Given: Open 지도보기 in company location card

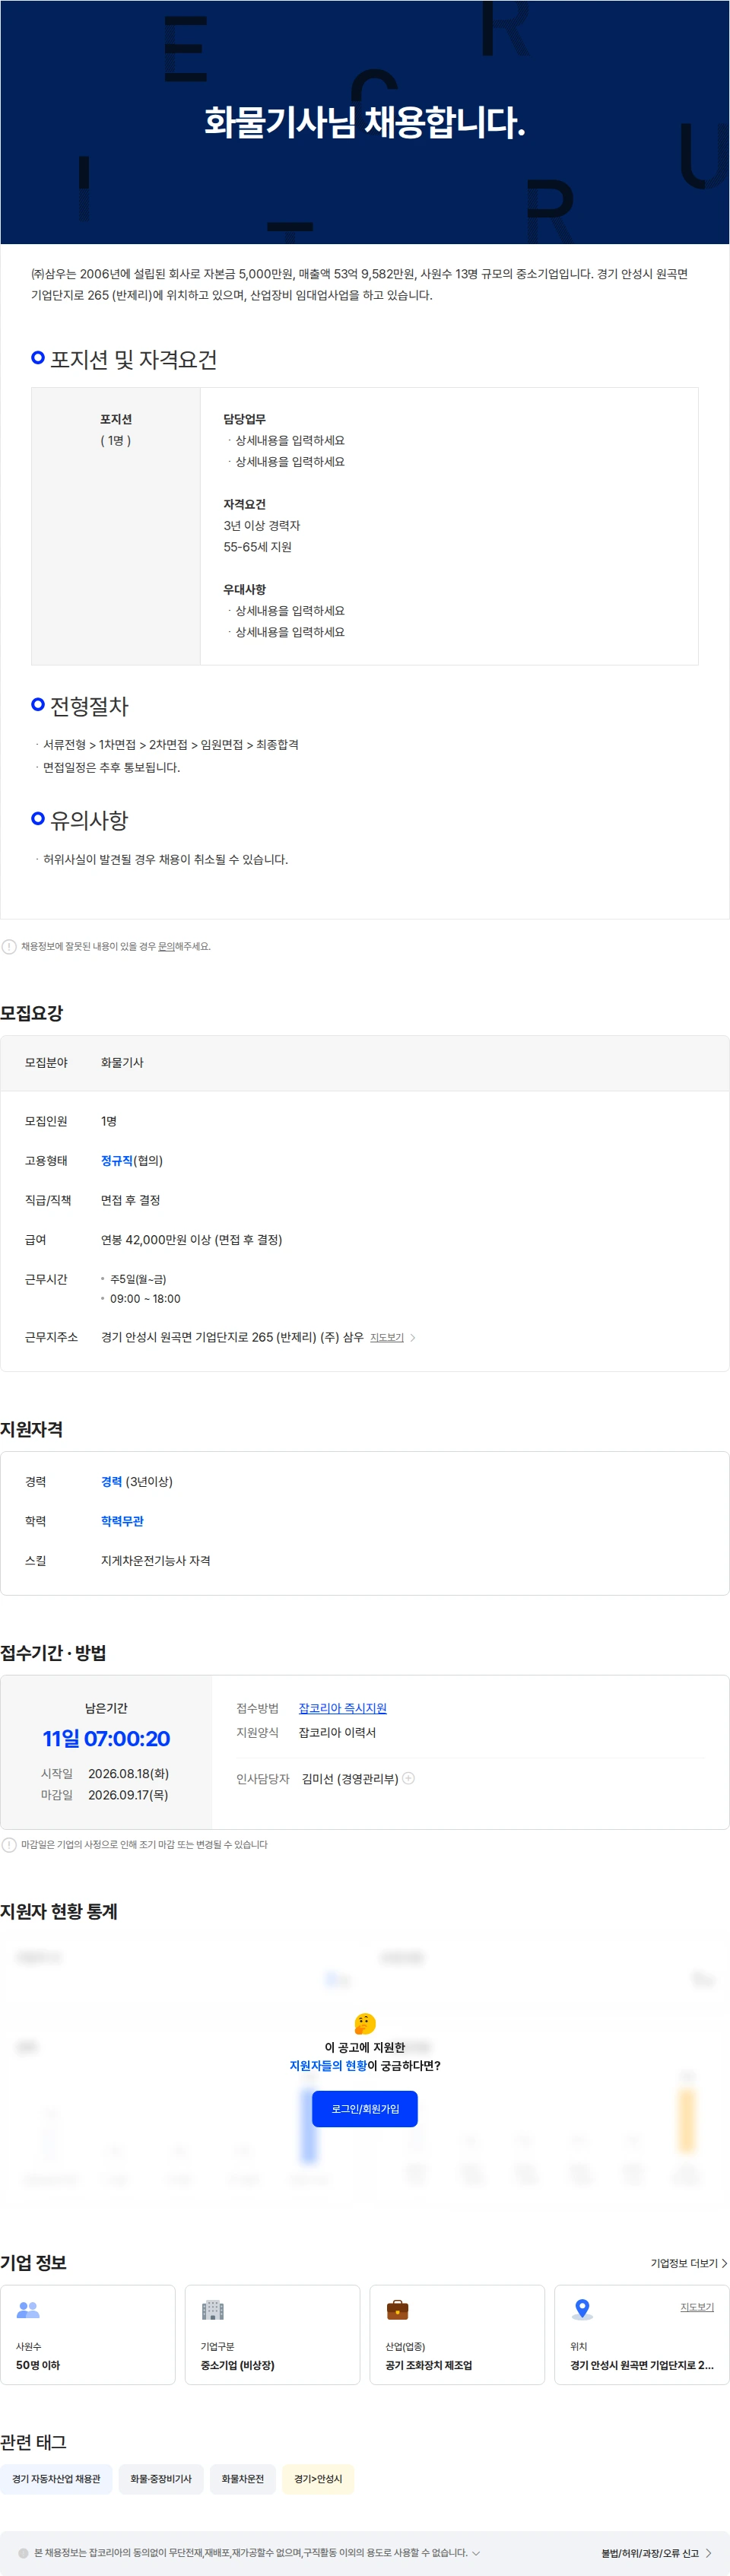Looking at the screenshot, I should [x=697, y=2306].
